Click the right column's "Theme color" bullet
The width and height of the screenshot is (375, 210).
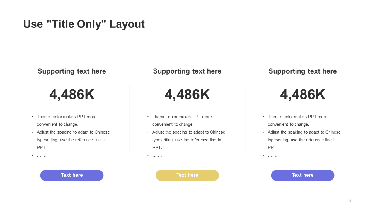pos(298,120)
